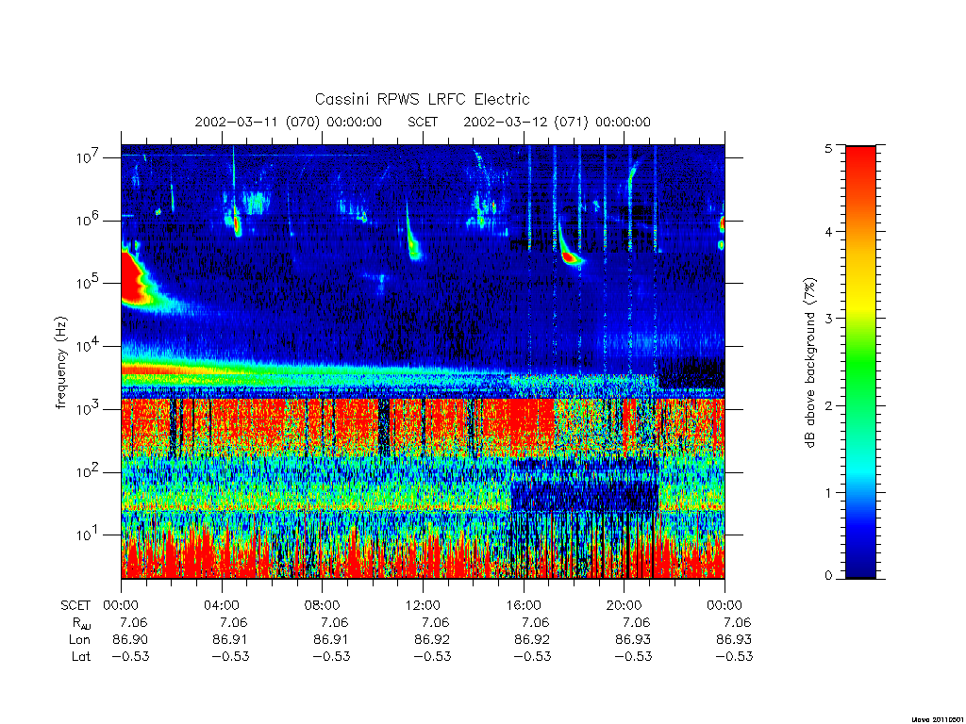966x724 pixels.
Task: Click the colorbar tick value '4'
Action: [828, 232]
